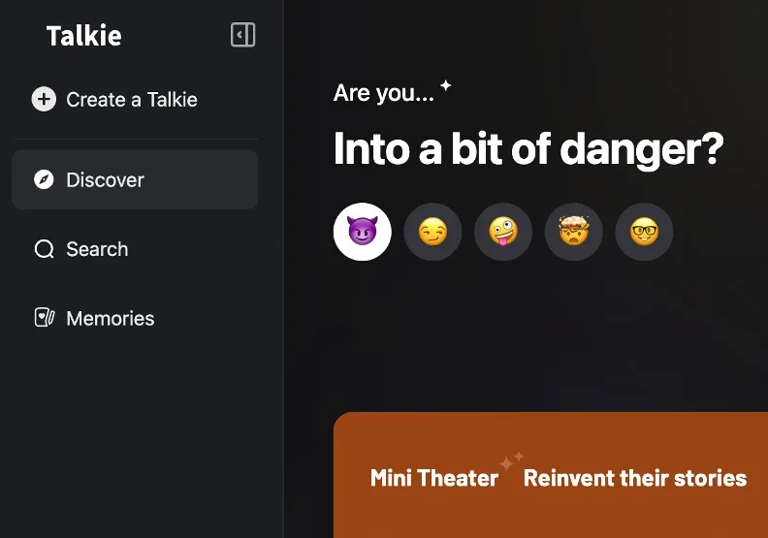Click the cards icon next to Memories

44,318
